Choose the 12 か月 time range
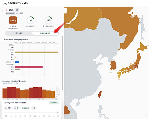149x119 pixels. click(25, 108)
